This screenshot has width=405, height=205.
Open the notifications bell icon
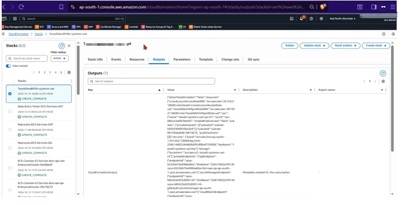[301, 19]
